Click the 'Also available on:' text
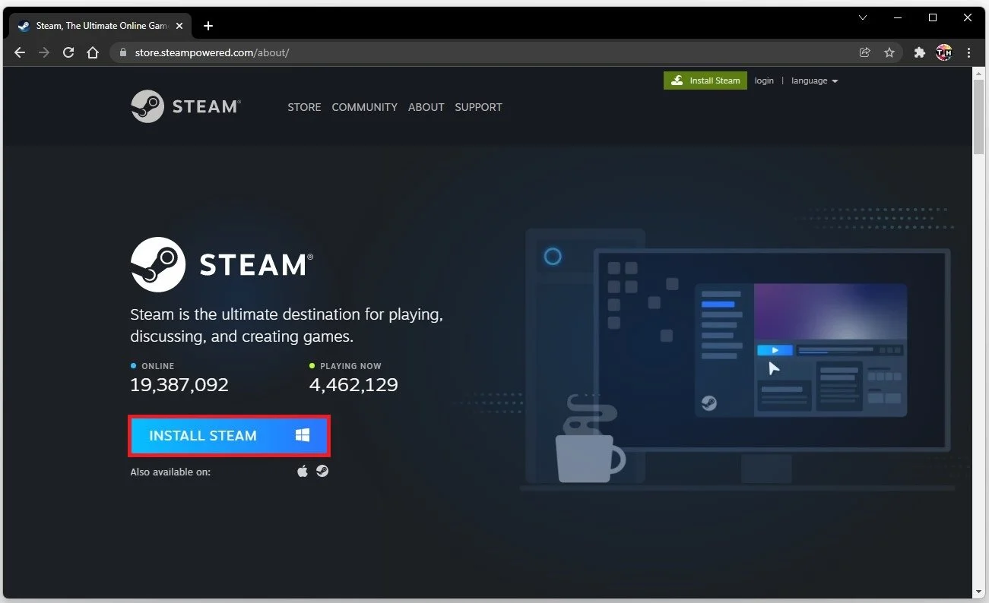The image size is (989, 603). coord(170,472)
